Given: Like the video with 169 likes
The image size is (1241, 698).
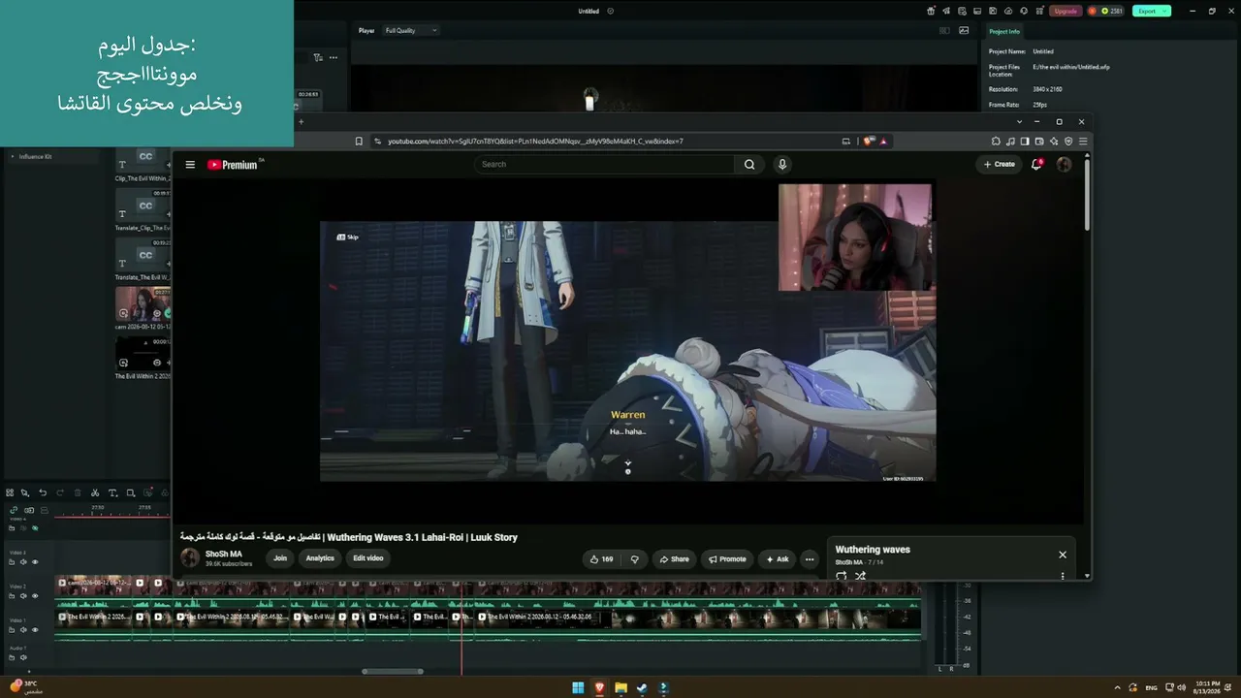Looking at the screenshot, I should pyautogui.click(x=601, y=559).
